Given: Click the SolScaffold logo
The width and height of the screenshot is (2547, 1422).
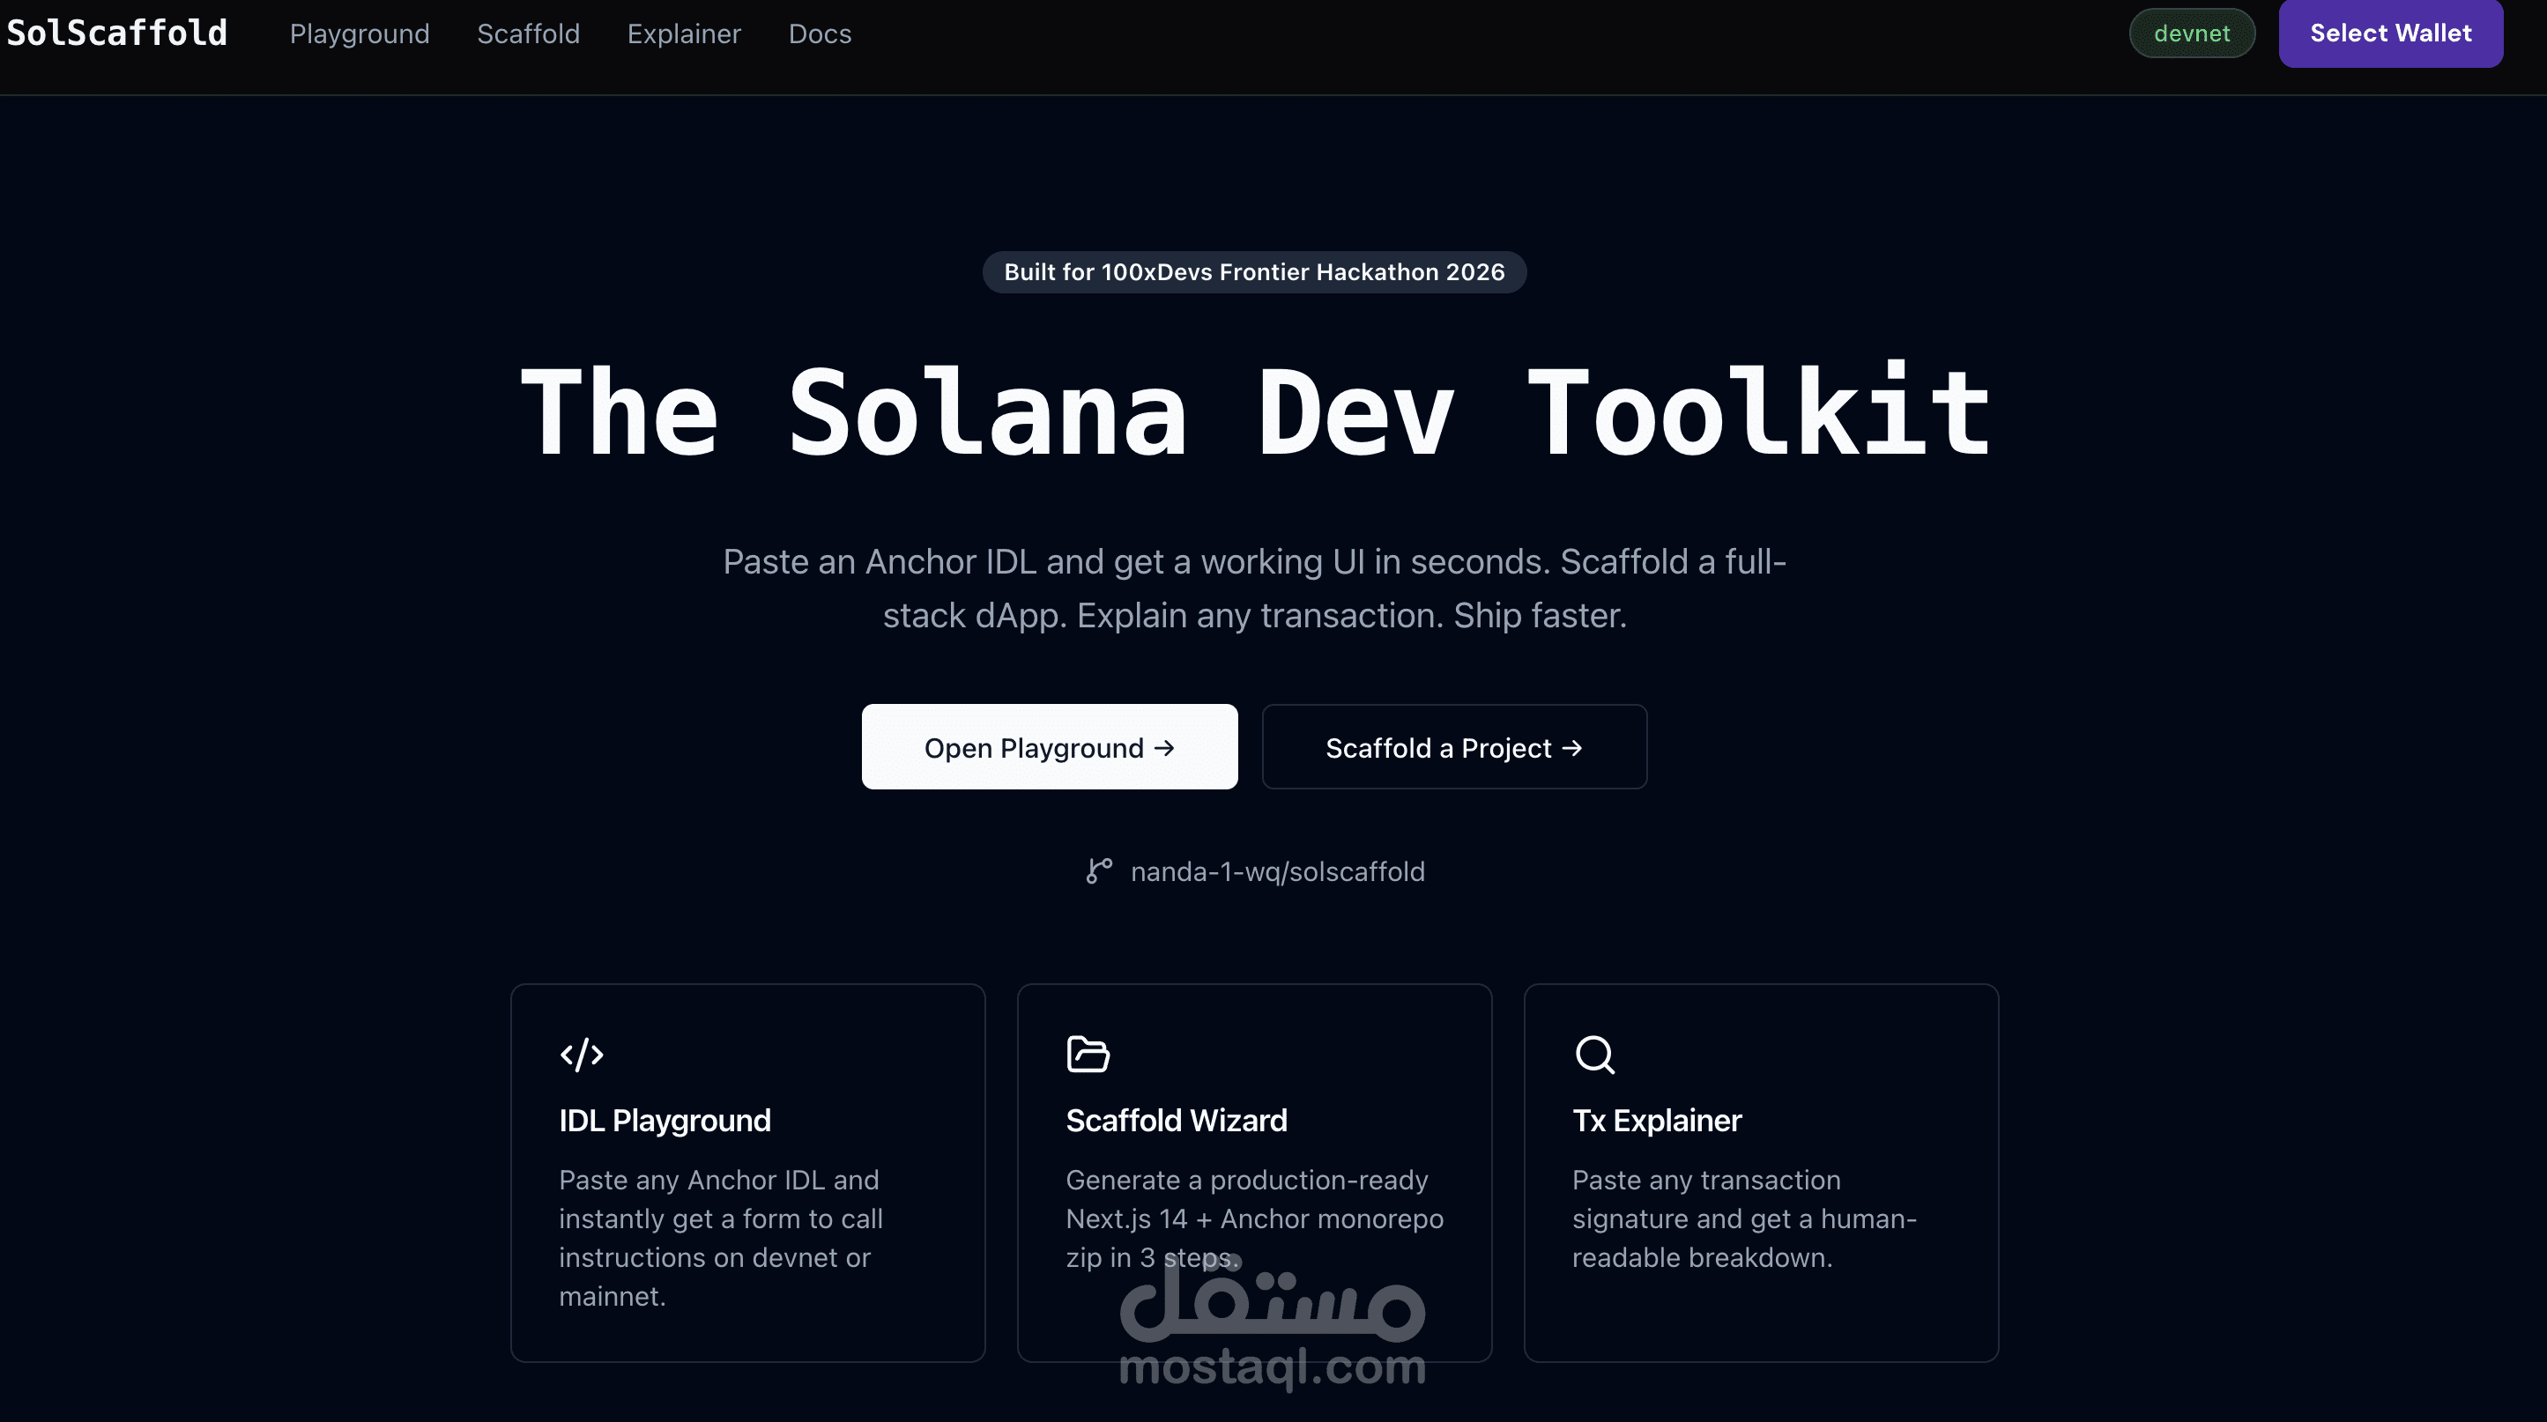Looking at the screenshot, I should 116,33.
